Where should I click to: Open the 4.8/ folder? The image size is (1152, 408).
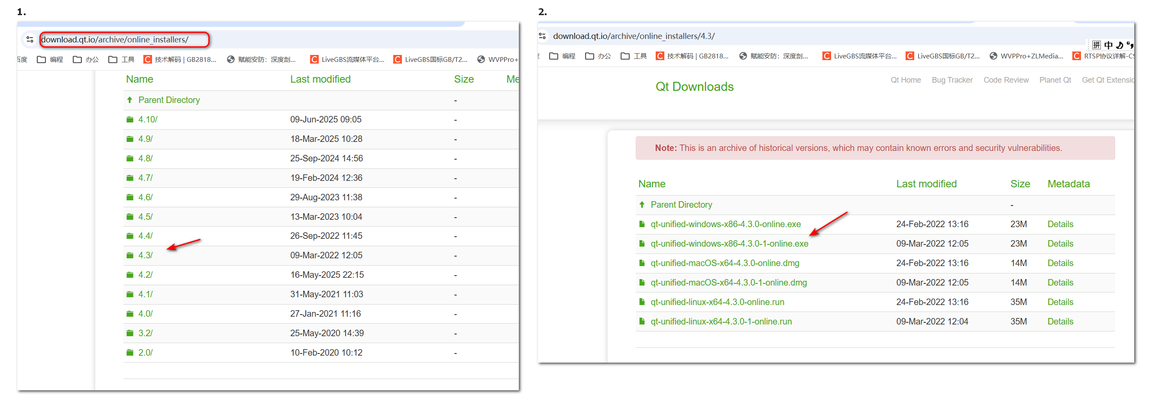[146, 158]
